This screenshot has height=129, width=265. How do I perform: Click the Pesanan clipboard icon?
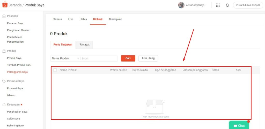(x=4, y=16)
